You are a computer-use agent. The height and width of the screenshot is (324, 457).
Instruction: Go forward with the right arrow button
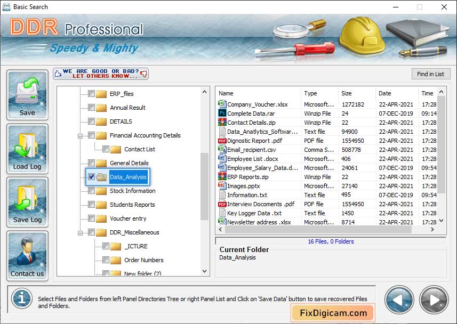434,300
